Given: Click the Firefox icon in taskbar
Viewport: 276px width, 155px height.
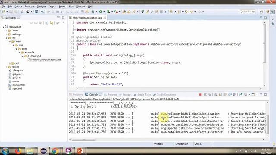Looking at the screenshot, I should tap(18, 151).
